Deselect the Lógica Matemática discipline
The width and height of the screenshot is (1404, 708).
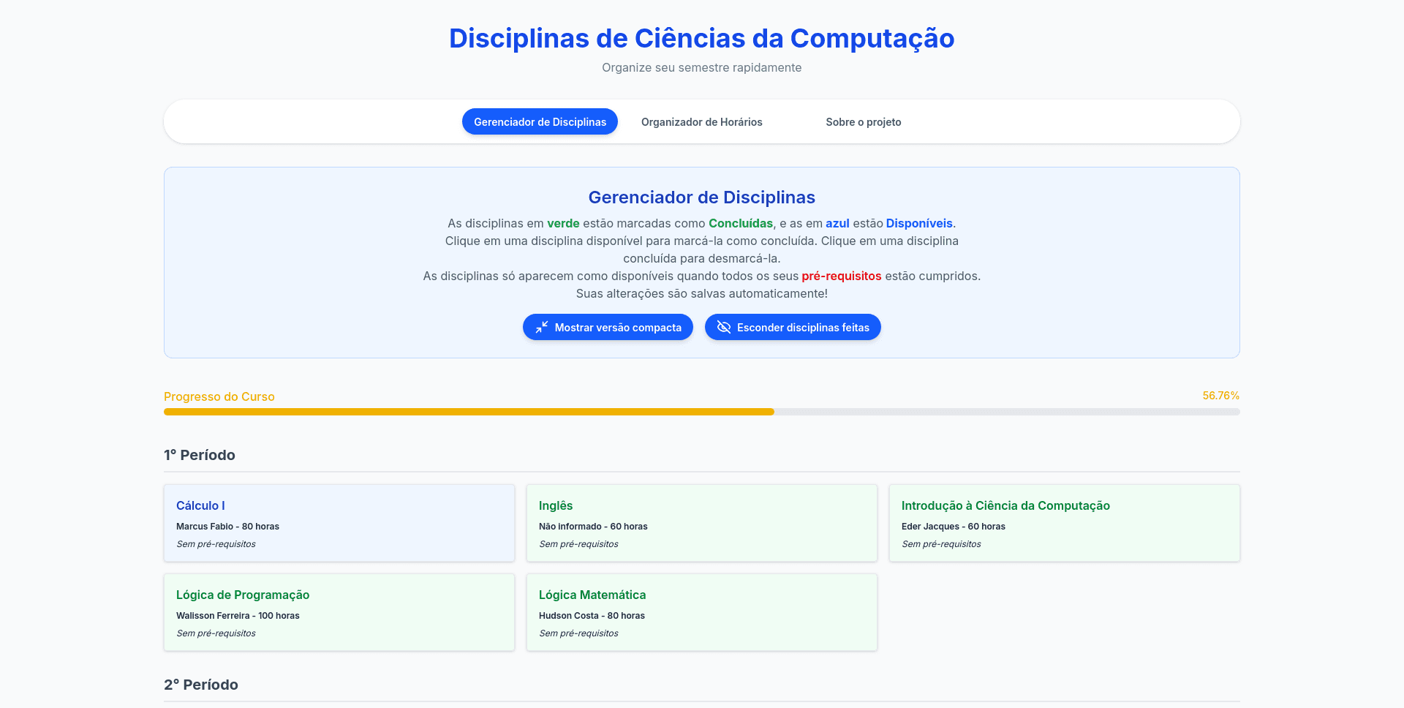tap(701, 612)
